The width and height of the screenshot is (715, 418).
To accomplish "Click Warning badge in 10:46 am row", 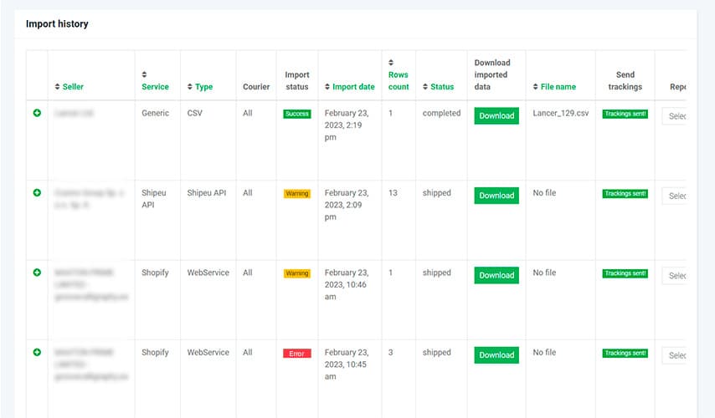I will pyautogui.click(x=297, y=273).
